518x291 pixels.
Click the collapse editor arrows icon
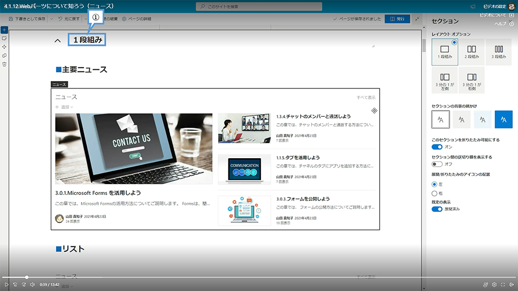point(417,19)
